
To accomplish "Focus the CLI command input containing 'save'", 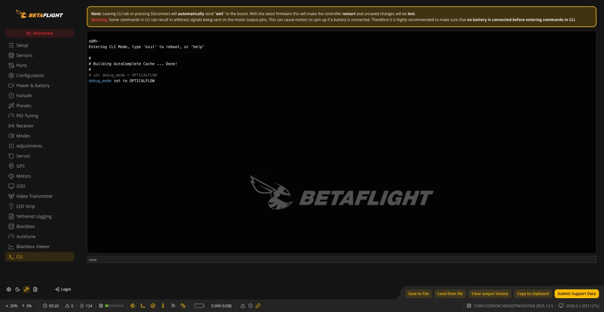I will coord(341,260).
